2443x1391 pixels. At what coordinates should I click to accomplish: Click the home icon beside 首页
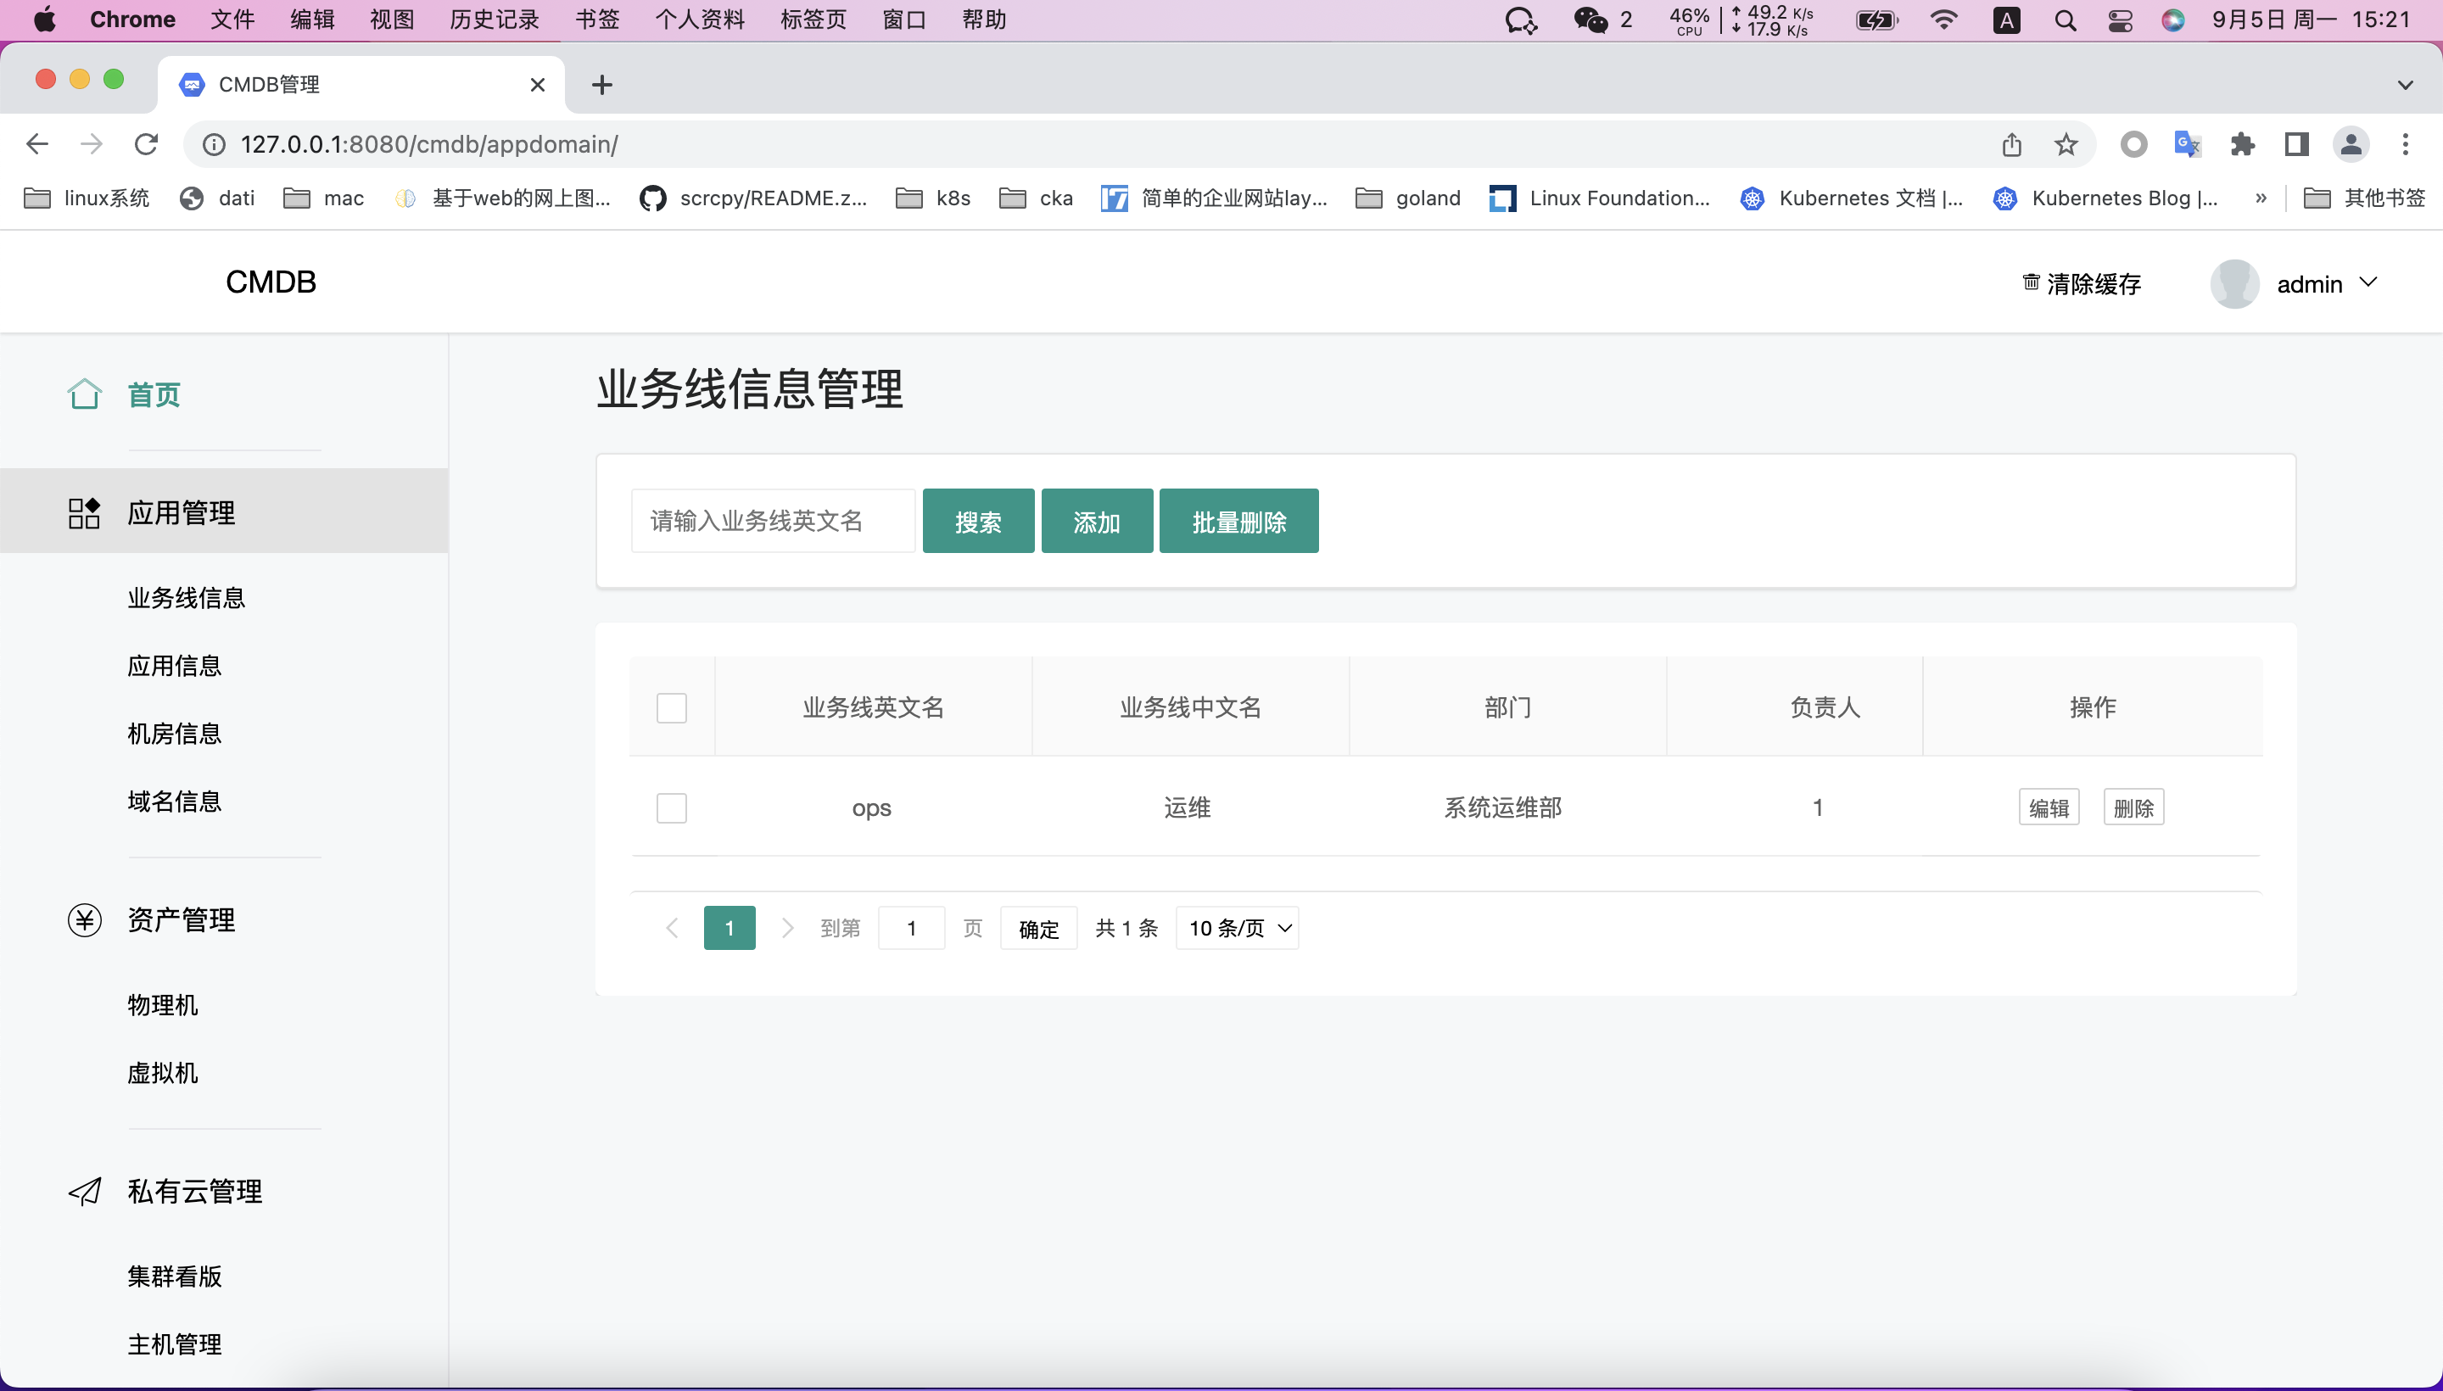84,394
